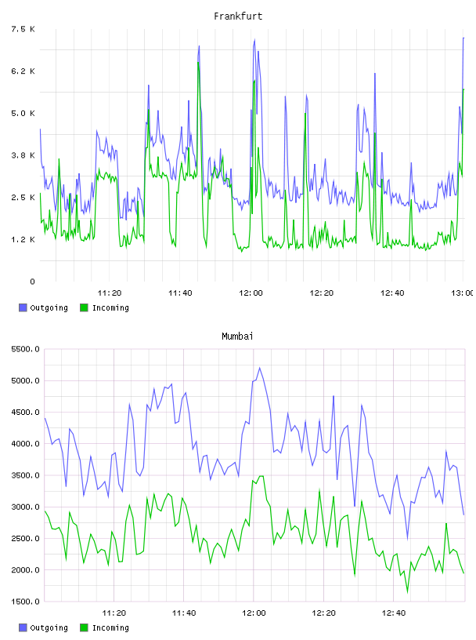Click the 11:20 time label under Mumbai chart
This screenshot has height=640, width=476.
[x=114, y=613]
